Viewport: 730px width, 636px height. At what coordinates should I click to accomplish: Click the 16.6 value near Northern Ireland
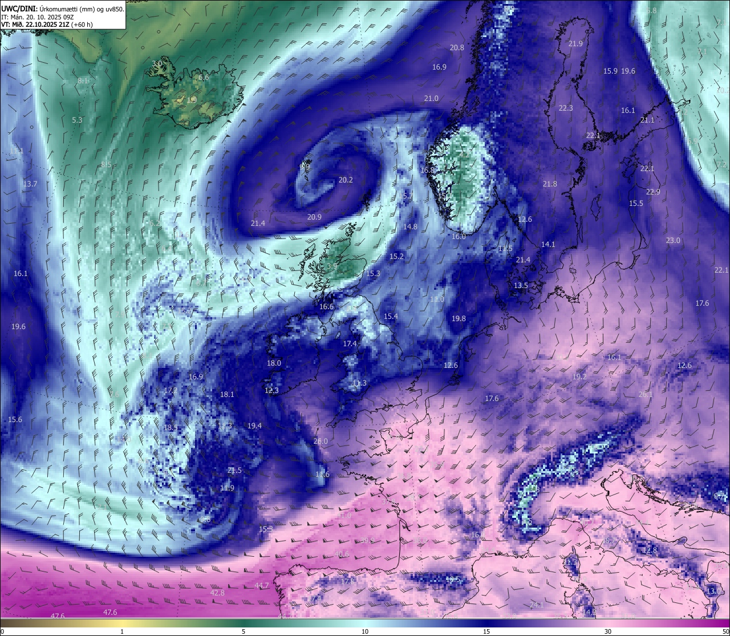pyautogui.click(x=326, y=306)
